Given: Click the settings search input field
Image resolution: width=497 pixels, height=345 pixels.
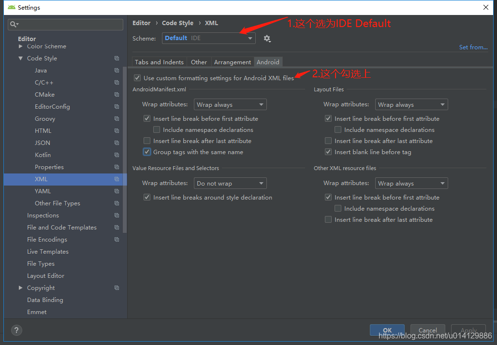Looking at the screenshot, I should pos(66,24).
